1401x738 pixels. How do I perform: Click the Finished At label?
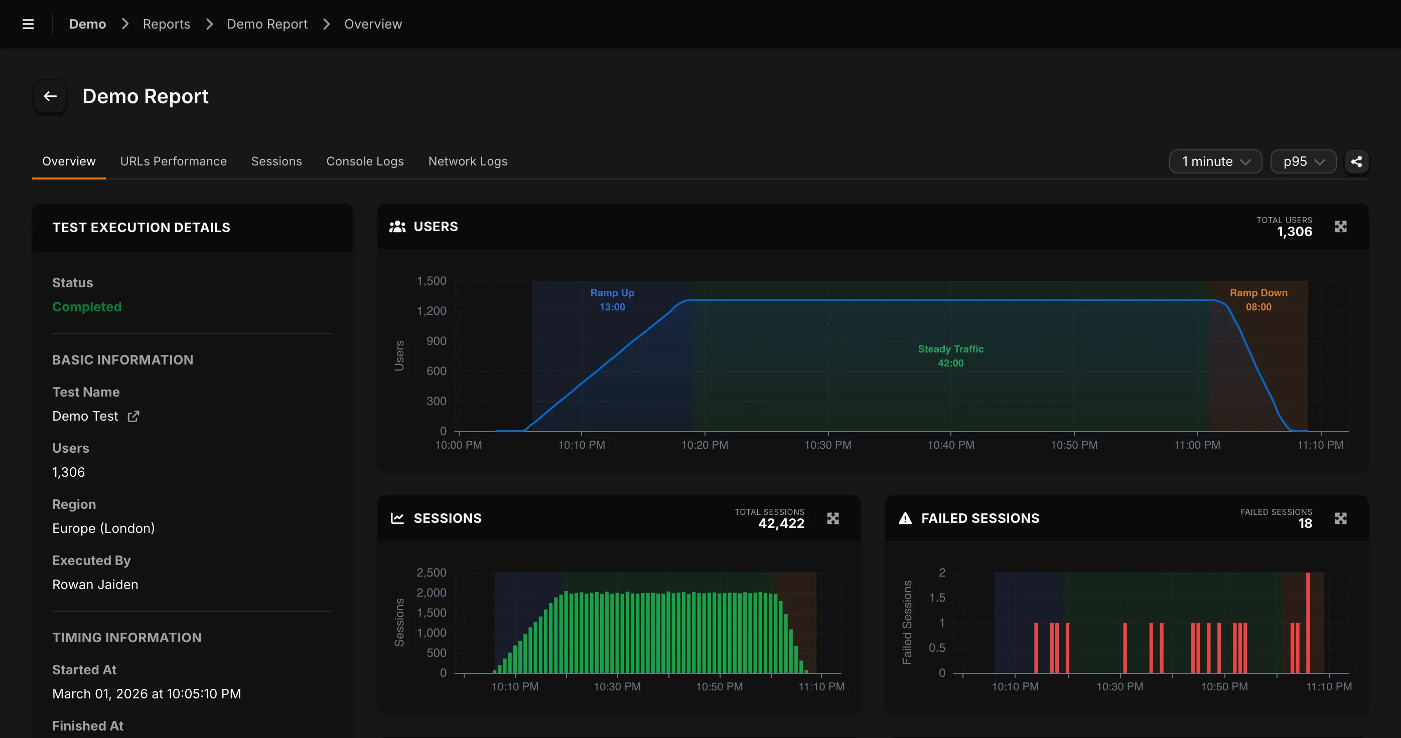pos(87,726)
